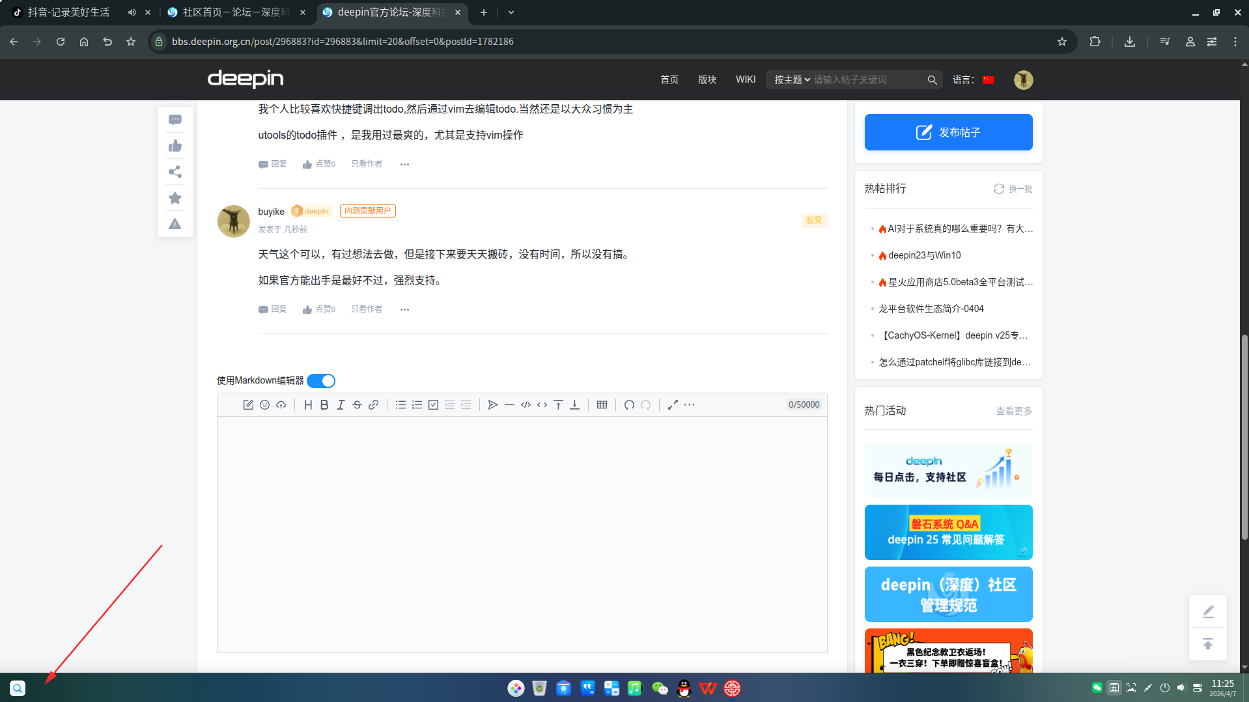Click the share icon in left sidebar
Screen dimensions: 1249x702
(175, 172)
